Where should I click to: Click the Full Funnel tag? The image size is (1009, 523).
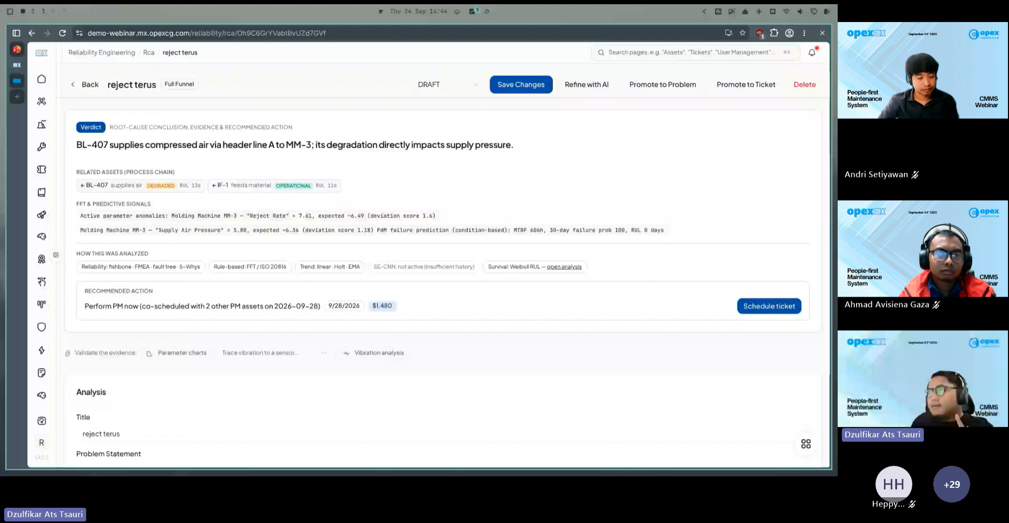(179, 84)
